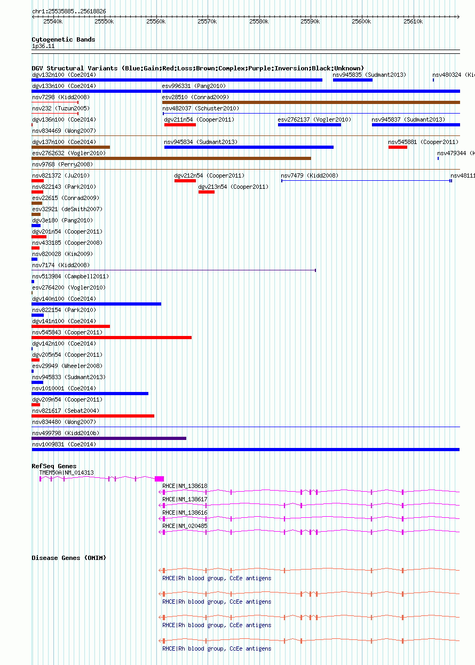Open the esv28510 (Conrad2009) complex variant
Image resolution: width=475 pixels, height=665 pixels.
click(x=311, y=102)
